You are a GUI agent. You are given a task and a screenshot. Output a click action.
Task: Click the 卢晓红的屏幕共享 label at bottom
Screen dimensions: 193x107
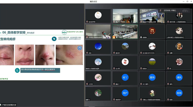click(x=9, y=105)
